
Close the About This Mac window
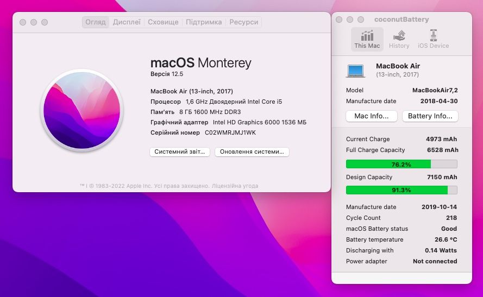tap(23, 22)
